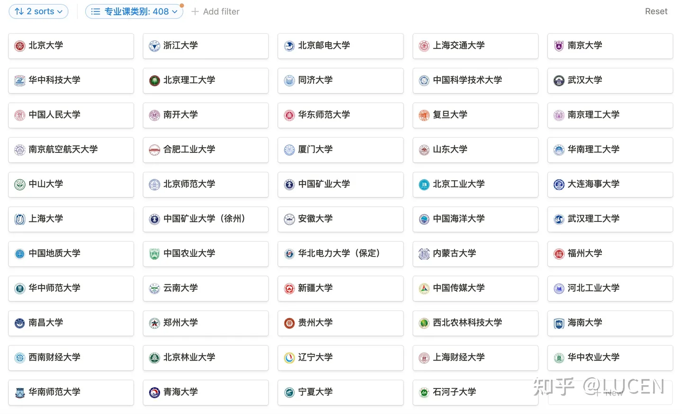Open the 内蒙古大学 card
682x414 pixels.
tap(476, 254)
